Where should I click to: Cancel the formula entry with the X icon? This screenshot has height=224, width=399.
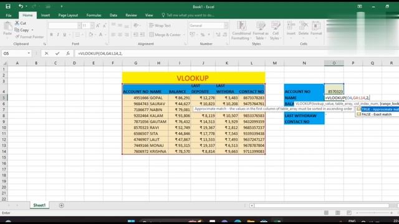point(46,54)
